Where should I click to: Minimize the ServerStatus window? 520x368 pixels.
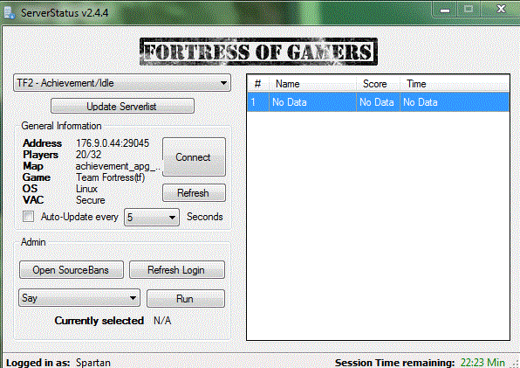click(445, 10)
